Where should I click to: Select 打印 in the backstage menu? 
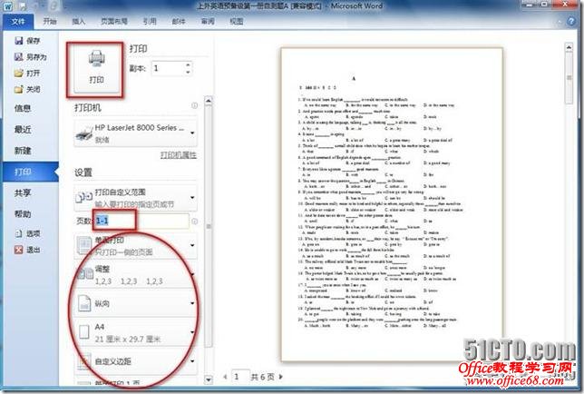[x=31, y=172]
